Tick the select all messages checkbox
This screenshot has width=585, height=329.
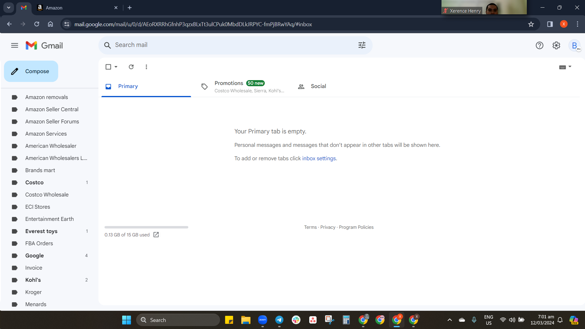point(108,67)
